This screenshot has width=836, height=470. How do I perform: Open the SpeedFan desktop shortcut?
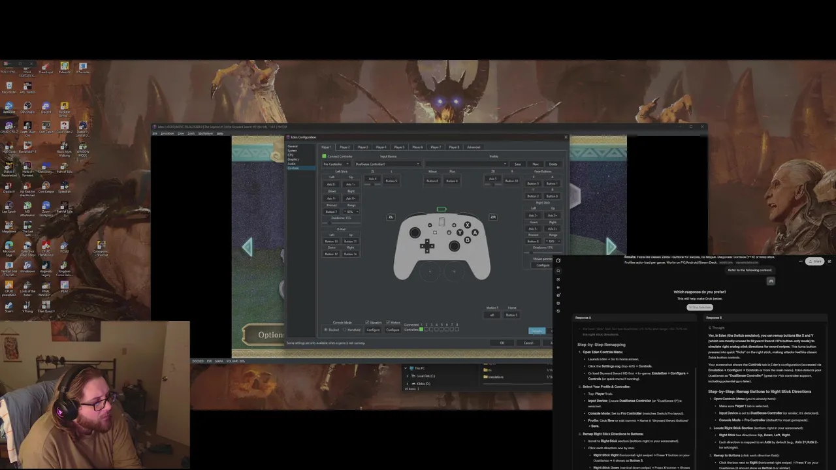point(65,187)
